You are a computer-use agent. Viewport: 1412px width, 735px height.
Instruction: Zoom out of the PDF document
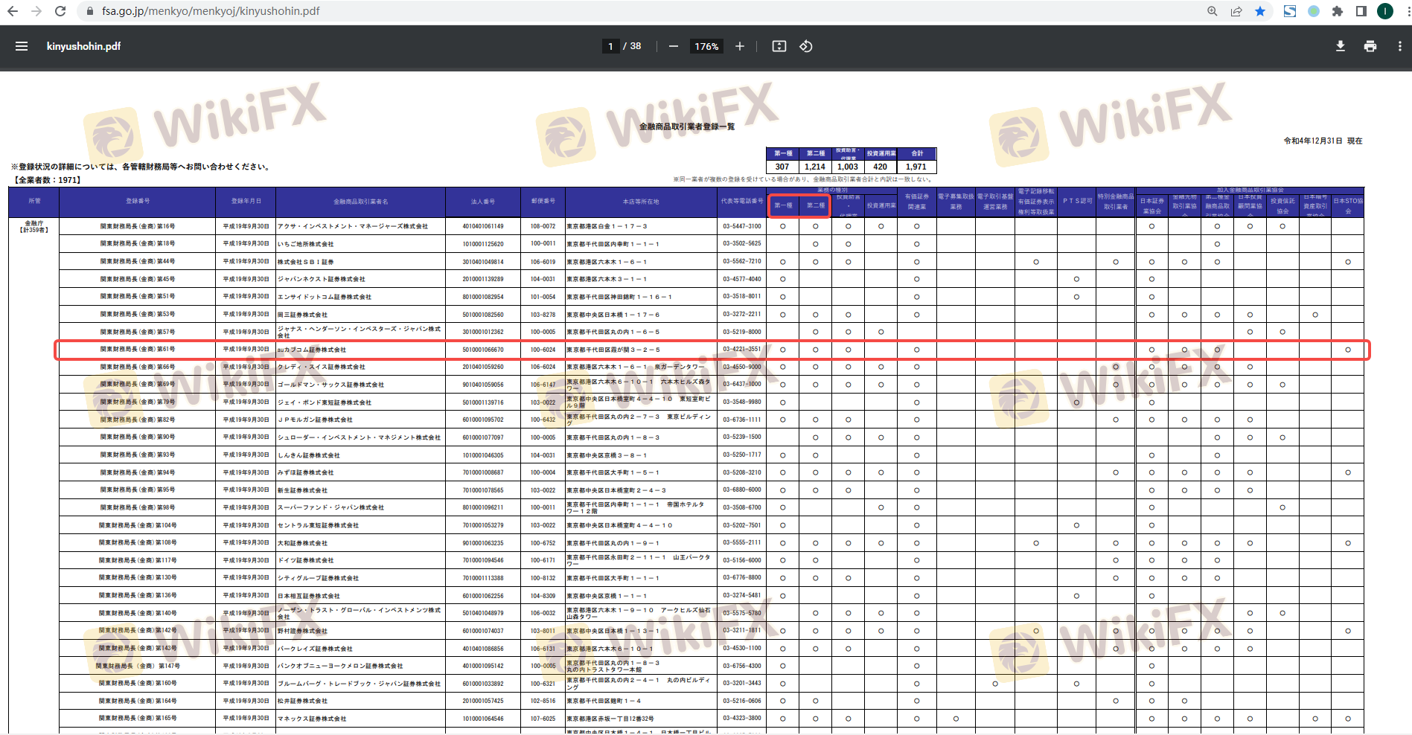click(x=674, y=46)
